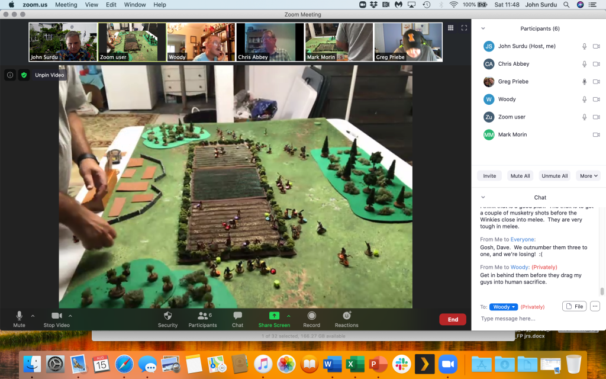Open the Meeting menu in menu bar
Image resolution: width=606 pixels, height=379 pixels.
click(x=66, y=5)
